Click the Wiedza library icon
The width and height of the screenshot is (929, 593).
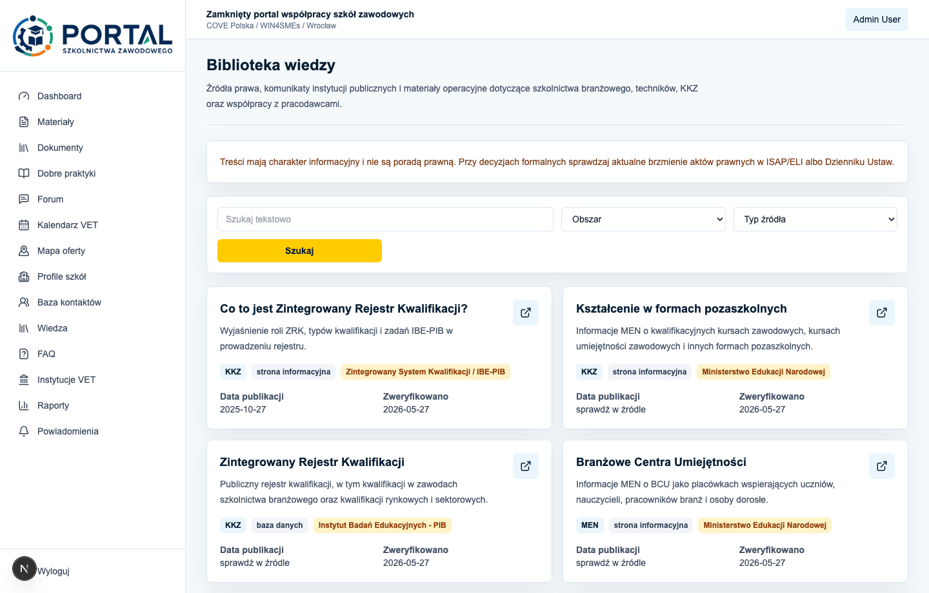click(x=24, y=328)
